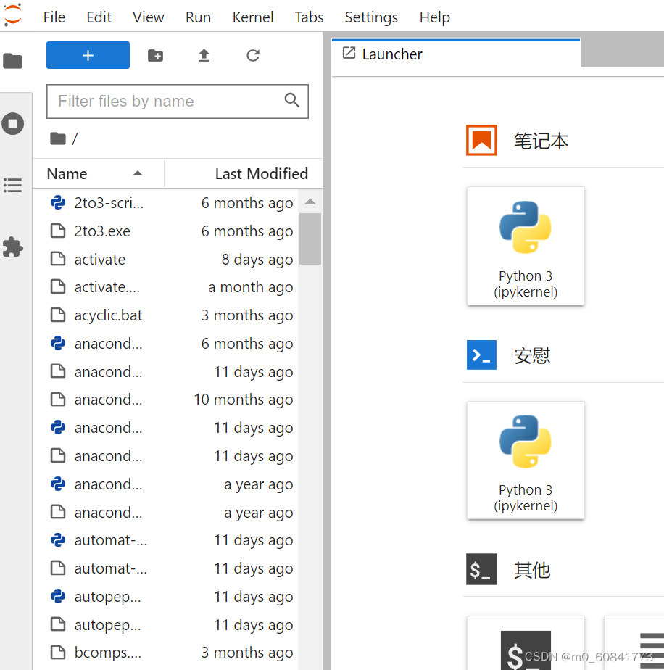The image size is (664, 670).
Task: Click file icon of 2to3.exe row
Action: [58, 231]
